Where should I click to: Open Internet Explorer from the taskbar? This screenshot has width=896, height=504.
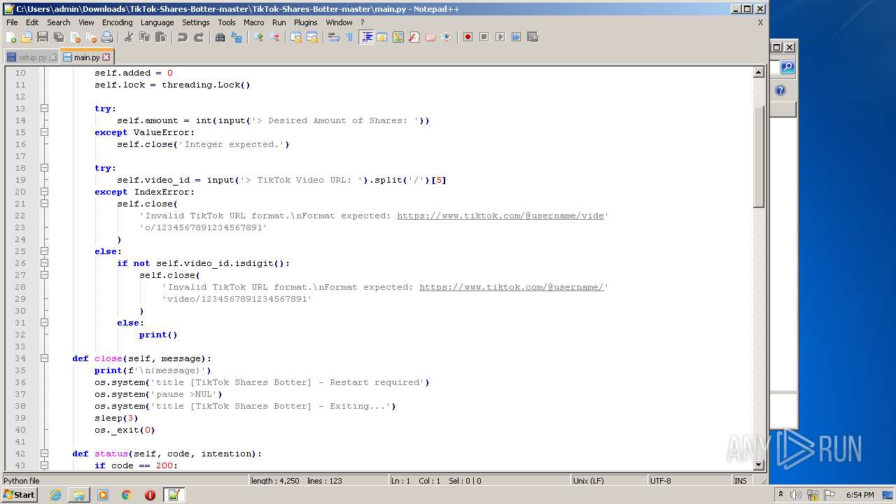(55, 495)
